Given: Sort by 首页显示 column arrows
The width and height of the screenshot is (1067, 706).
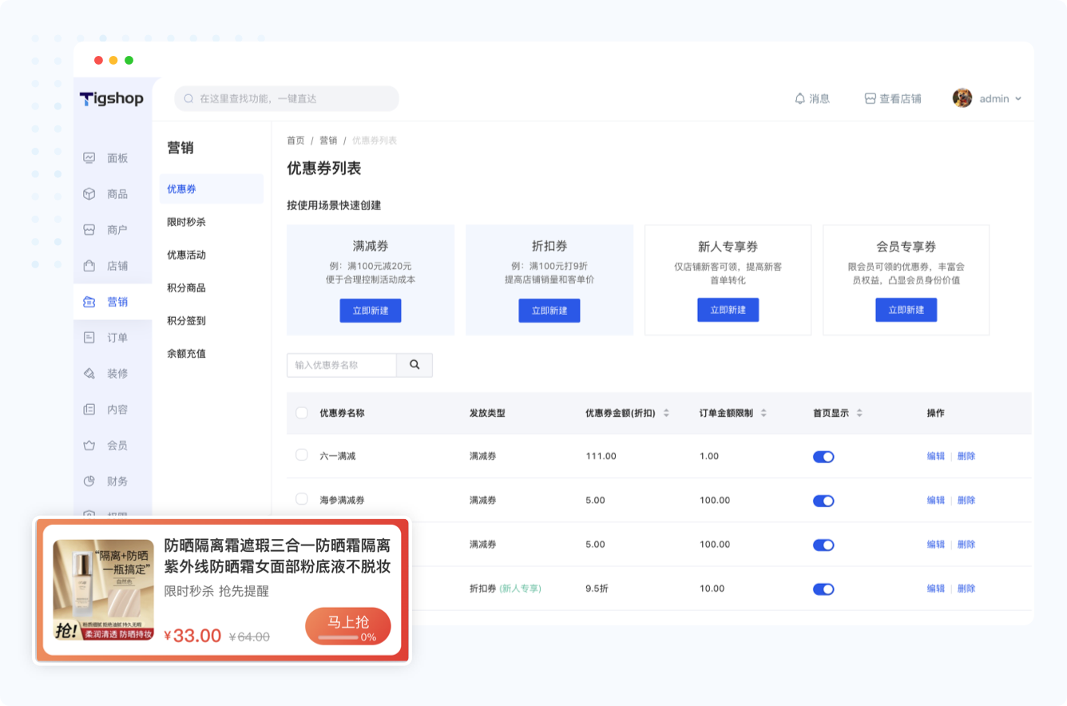Looking at the screenshot, I should (x=859, y=414).
